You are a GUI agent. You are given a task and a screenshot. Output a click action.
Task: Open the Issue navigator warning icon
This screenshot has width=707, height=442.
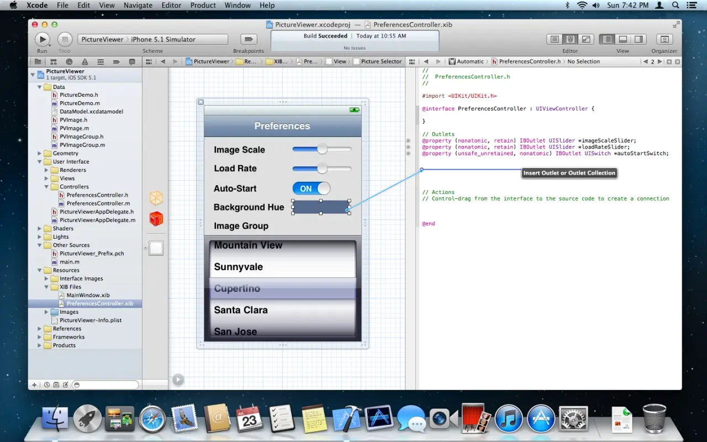click(85, 61)
